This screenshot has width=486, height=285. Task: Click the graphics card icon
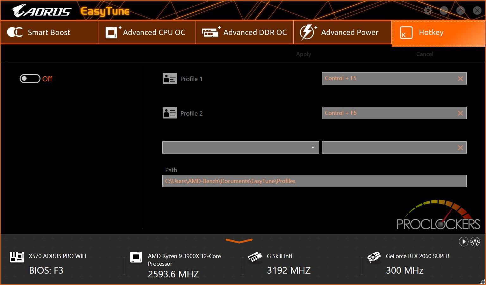374,257
